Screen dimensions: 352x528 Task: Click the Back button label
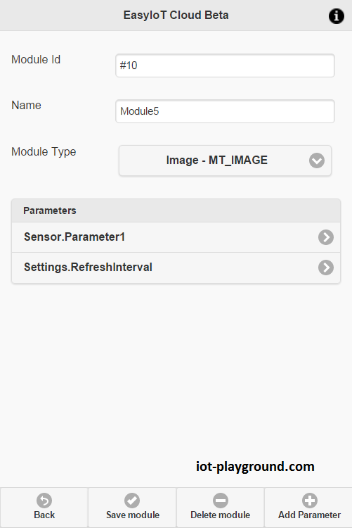(x=44, y=515)
